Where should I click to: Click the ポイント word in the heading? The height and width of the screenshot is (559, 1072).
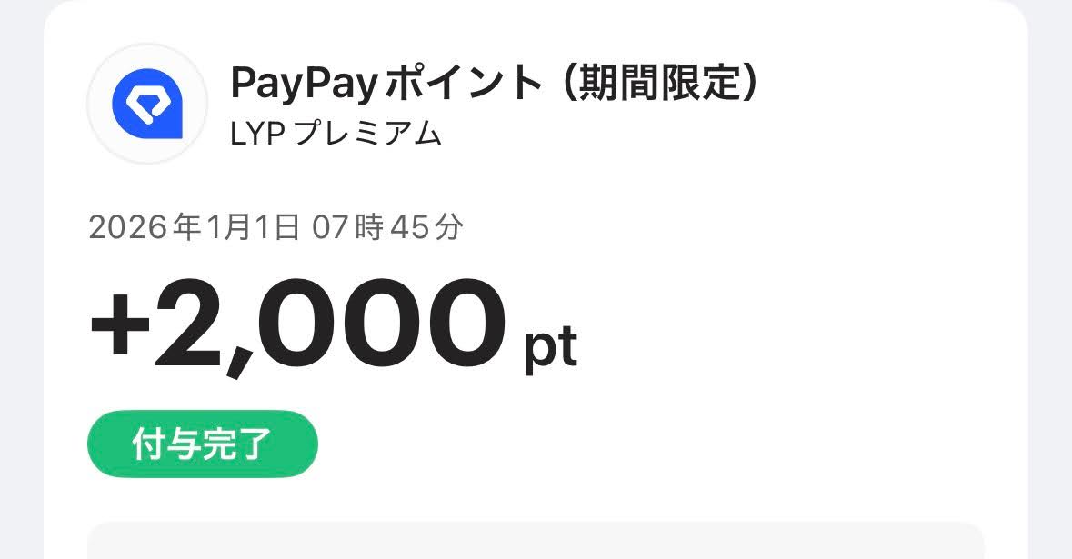[464, 84]
